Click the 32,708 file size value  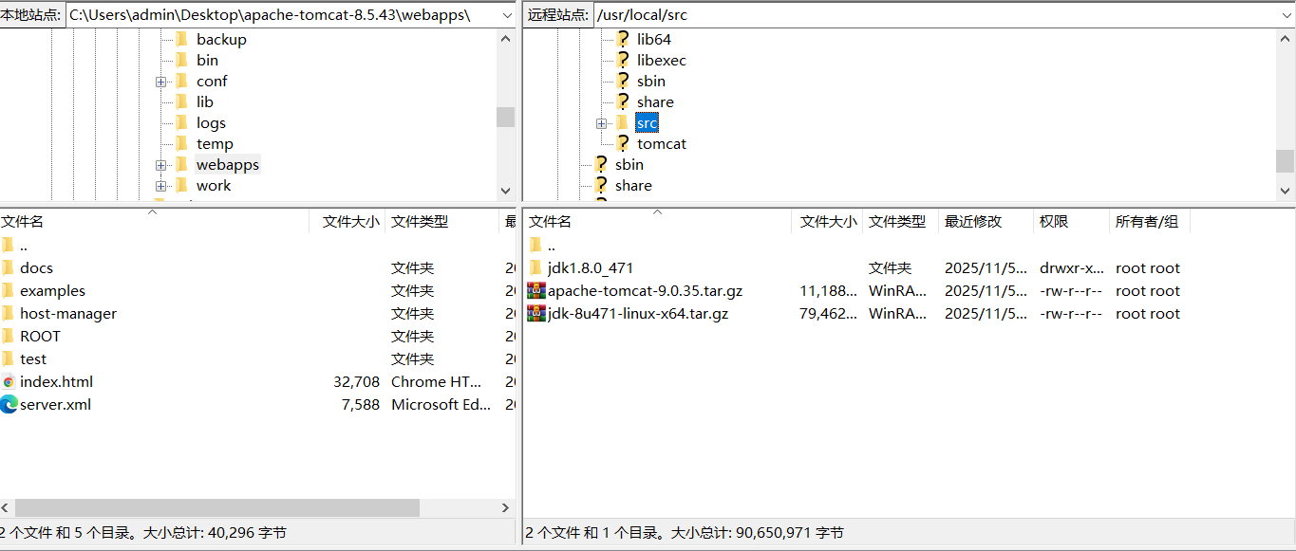click(x=355, y=381)
